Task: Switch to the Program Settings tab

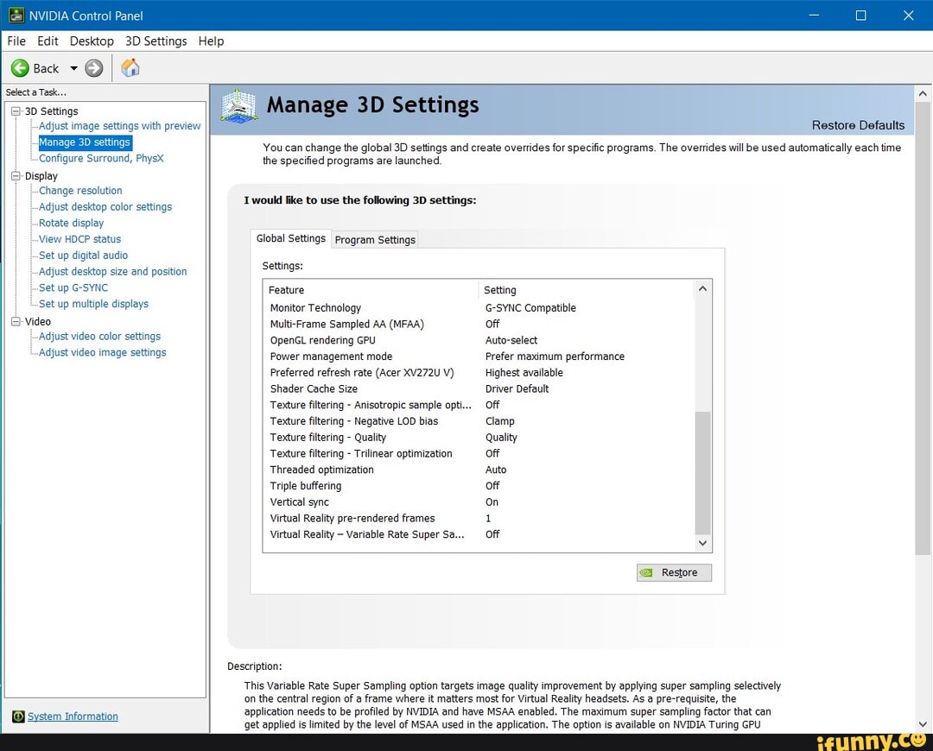Action: pyautogui.click(x=375, y=240)
